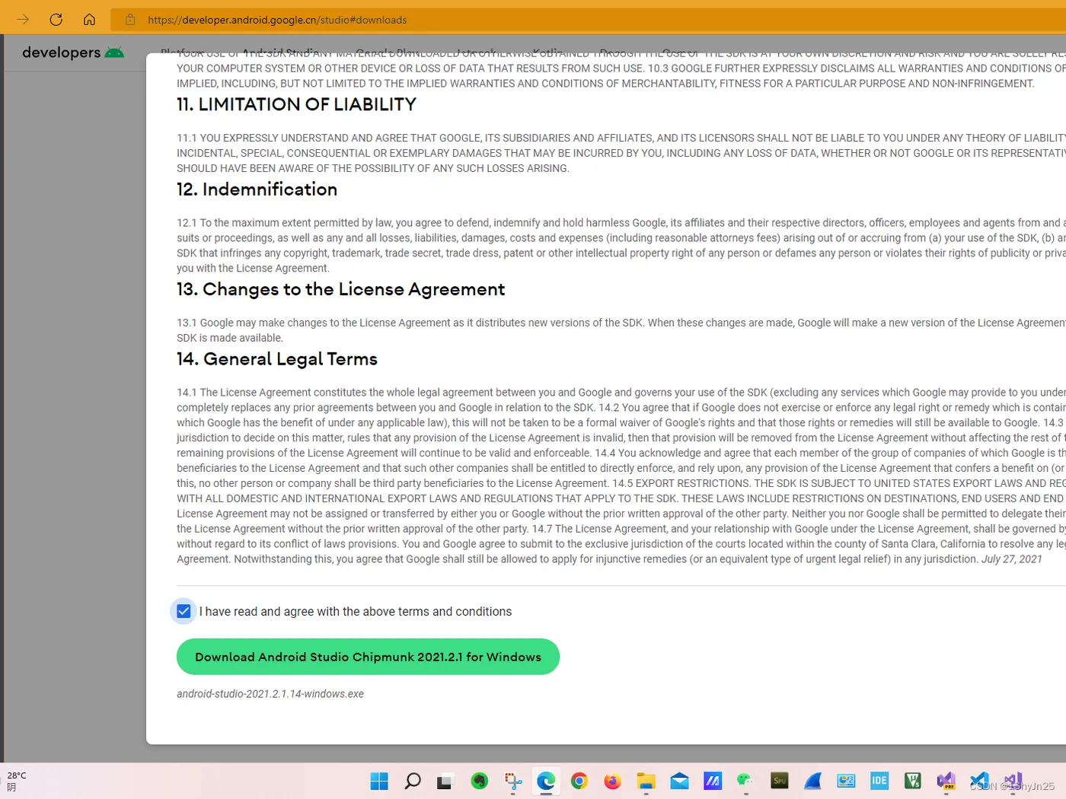This screenshot has height=799, width=1066.
Task: Click the 28°C weather widget
Action: click(17, 781)
